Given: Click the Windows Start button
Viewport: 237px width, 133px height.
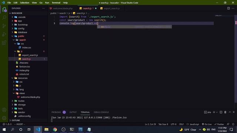Looking at the screenshot, I should point(4,130).
